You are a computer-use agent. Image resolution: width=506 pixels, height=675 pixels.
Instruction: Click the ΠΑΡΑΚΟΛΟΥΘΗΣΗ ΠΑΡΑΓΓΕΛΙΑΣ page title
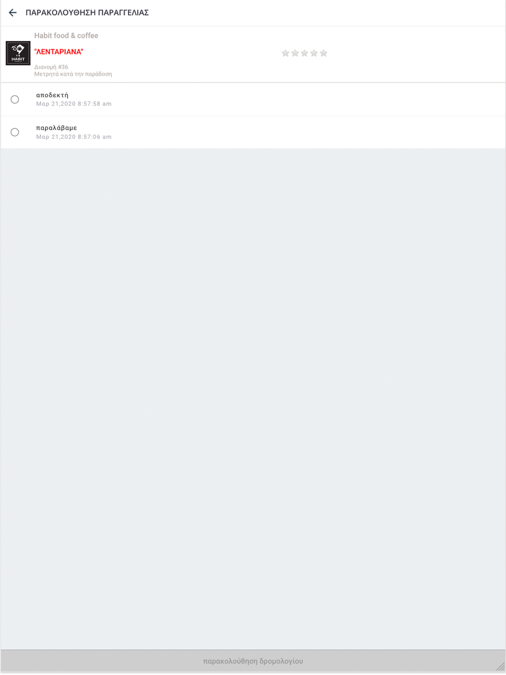87,13
